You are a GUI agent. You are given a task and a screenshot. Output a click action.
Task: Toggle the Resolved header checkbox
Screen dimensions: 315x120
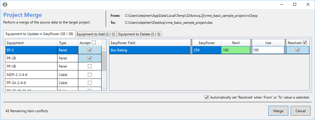coord(305,43)
